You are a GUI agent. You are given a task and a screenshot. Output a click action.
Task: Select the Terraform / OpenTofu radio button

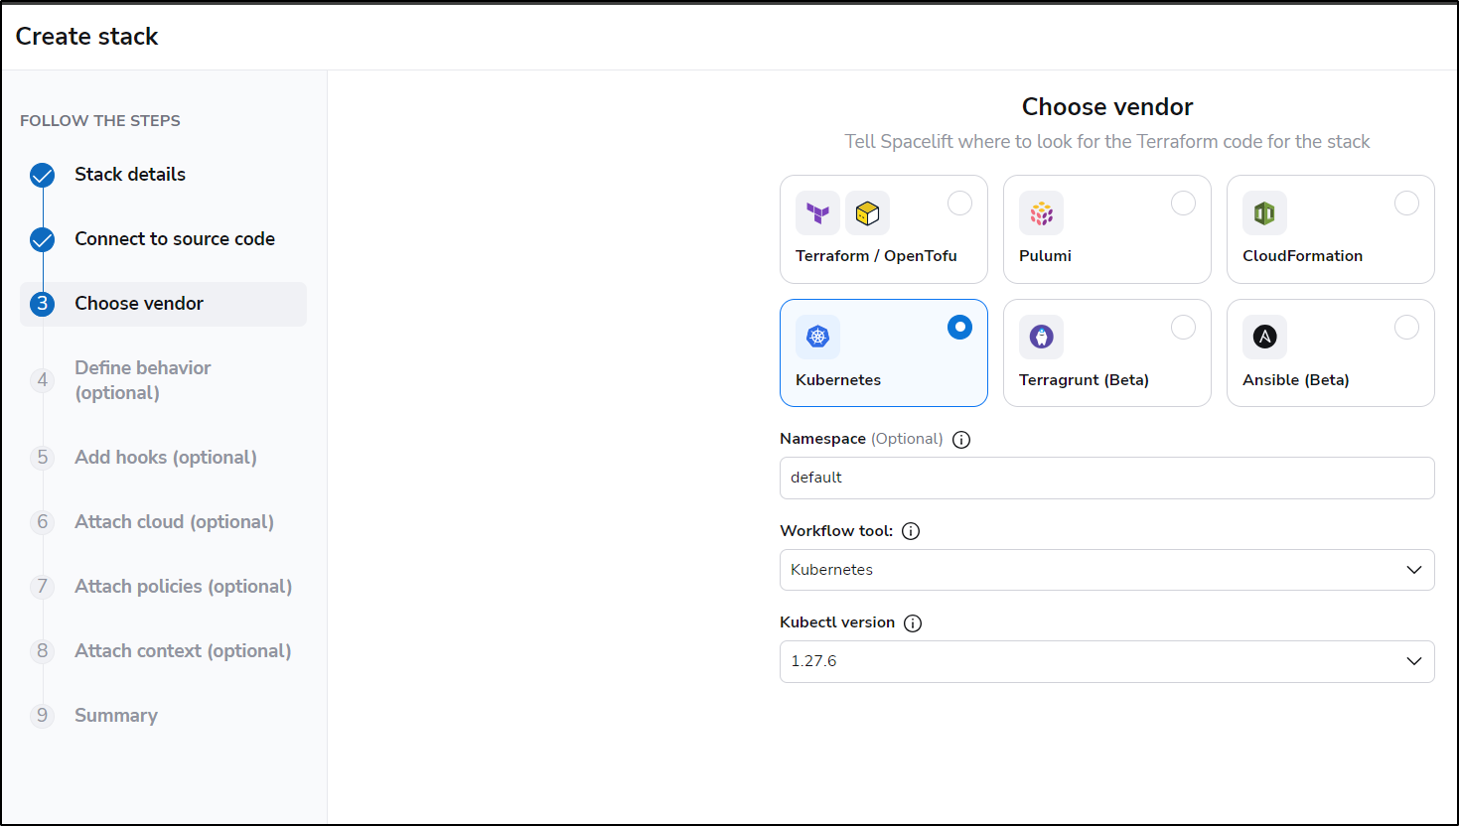point(959,203)
